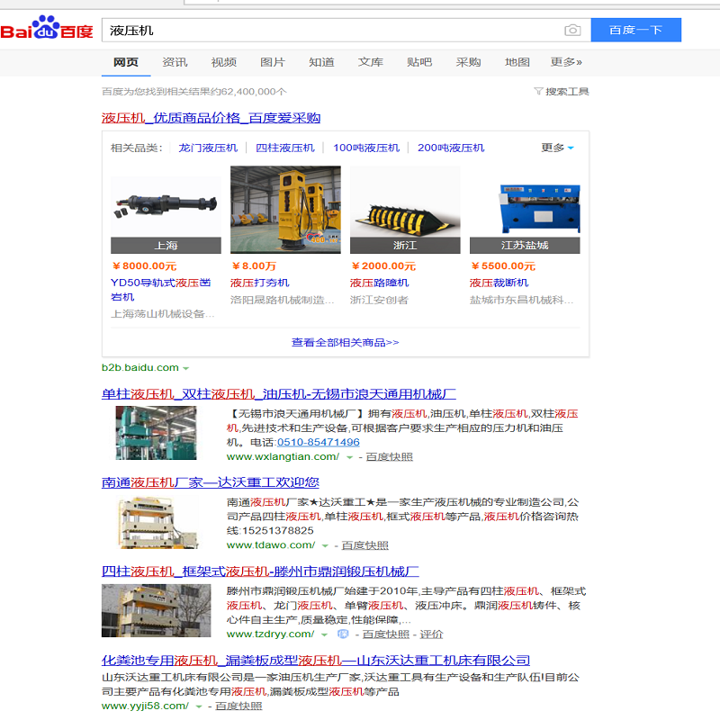Open the 浙江 road barrier product image
This screenshot has width=720, height=720.
pos(405,210)
